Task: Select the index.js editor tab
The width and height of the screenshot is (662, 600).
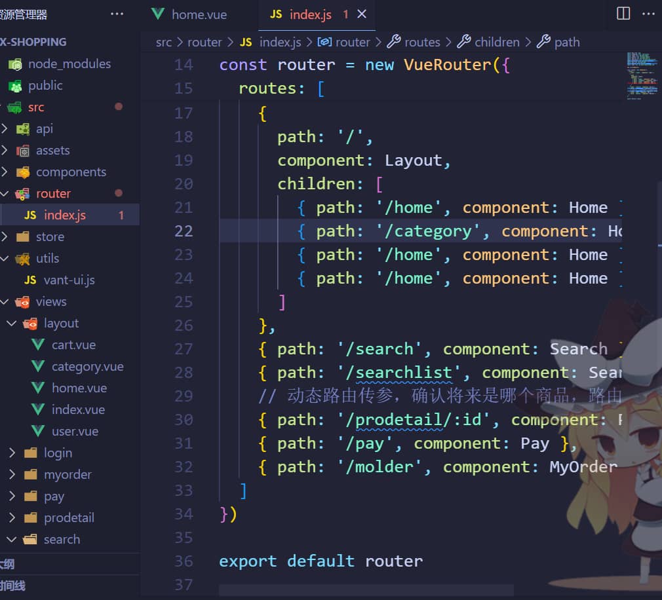Action: (x=310, y=14)
